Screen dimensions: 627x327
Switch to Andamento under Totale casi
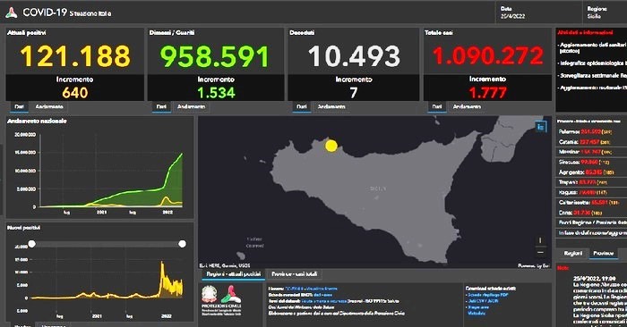pos(467,107)
